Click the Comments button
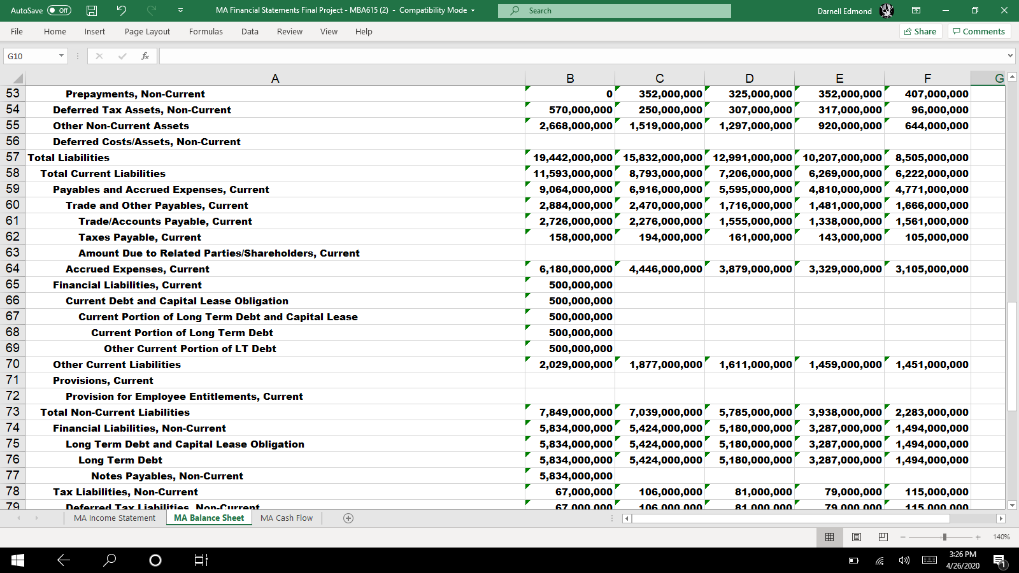The image size is (1019, 573). (979, 31)
